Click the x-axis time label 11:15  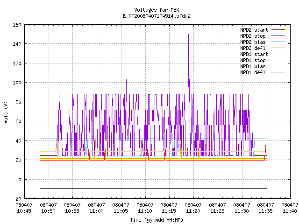(x=169, y=211)
